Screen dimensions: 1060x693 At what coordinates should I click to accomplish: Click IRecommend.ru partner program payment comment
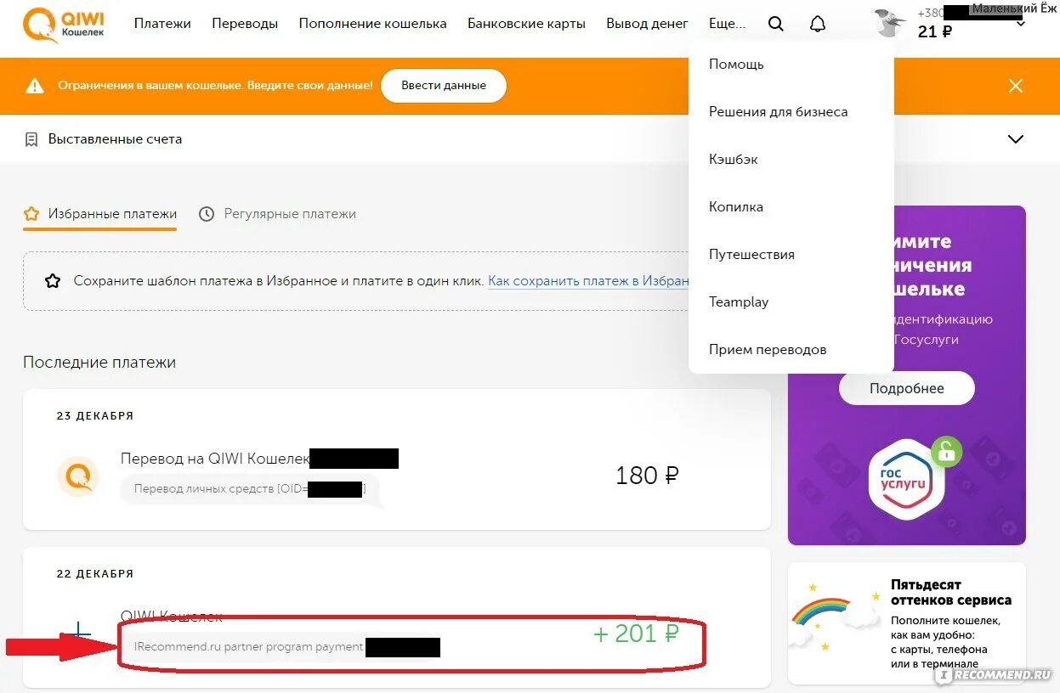tap(249, 647)
